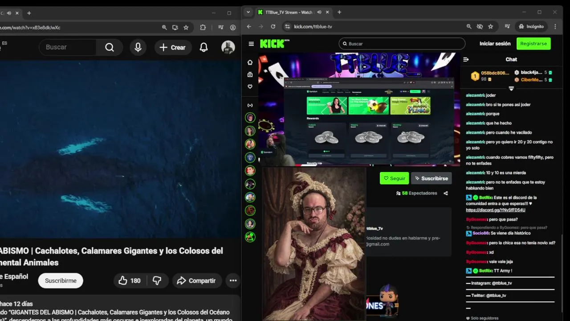This screenshot has width=570, height=321.
Task: Reload the Kick page
Action: point(273,26)
